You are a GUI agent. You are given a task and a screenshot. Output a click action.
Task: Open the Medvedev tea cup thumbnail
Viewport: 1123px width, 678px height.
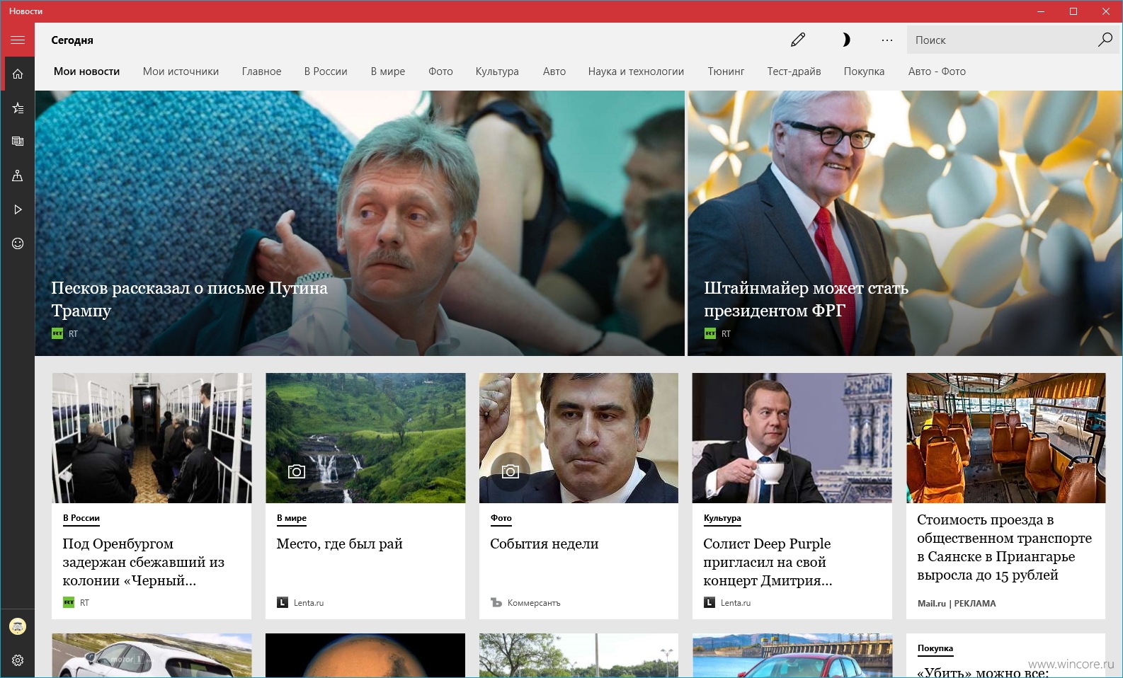tap(792, 438)
